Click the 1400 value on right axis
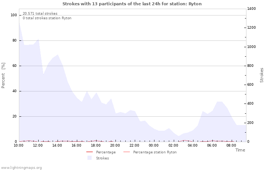265x170 pixels. click(252, 9)
